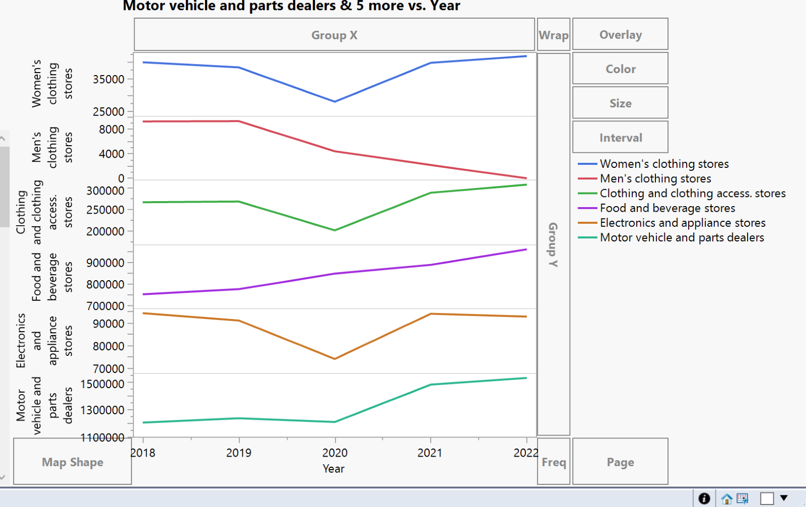Viewport: 806px width, 507px height.
Task: Click the Size drop zone
Action: click(x=620, y=103)
